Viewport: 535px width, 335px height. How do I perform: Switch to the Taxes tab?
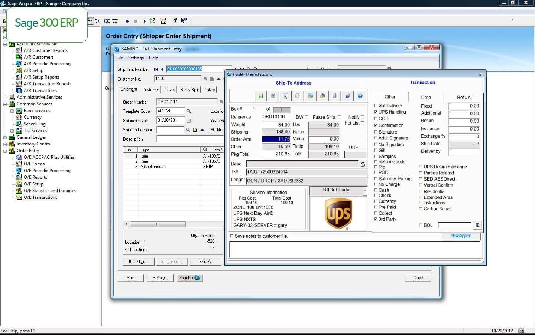tap(170, 90)
